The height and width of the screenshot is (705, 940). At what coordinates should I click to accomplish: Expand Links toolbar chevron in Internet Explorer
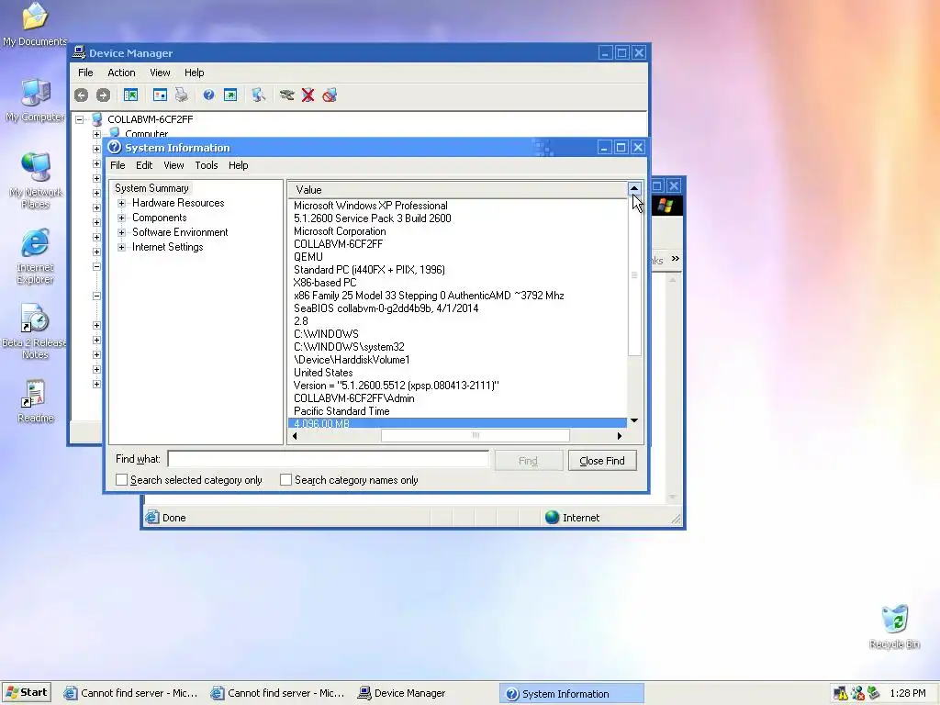click(x=676, y=258)
